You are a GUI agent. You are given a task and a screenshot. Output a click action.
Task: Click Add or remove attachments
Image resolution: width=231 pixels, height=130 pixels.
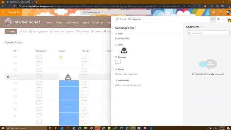click(x=128, y=85)
